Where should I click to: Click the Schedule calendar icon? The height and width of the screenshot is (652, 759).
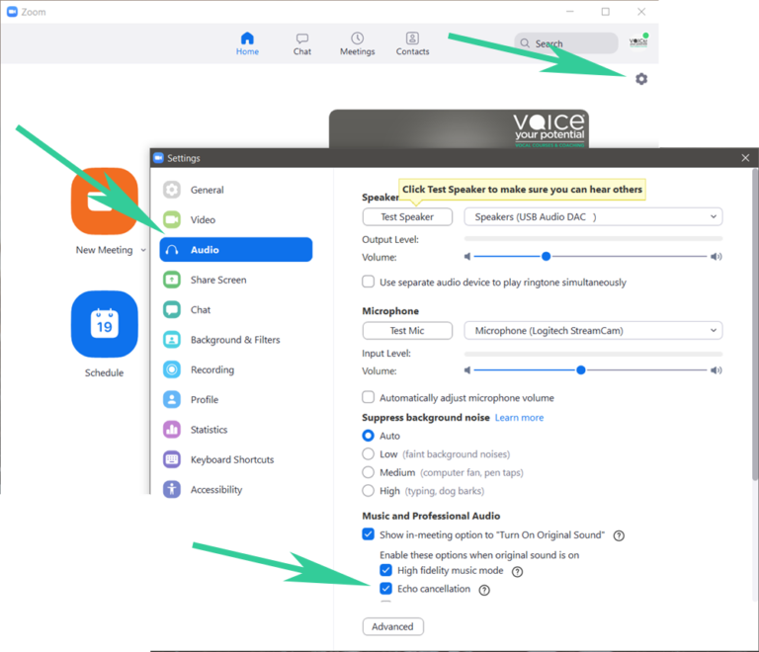pos(105,324)
